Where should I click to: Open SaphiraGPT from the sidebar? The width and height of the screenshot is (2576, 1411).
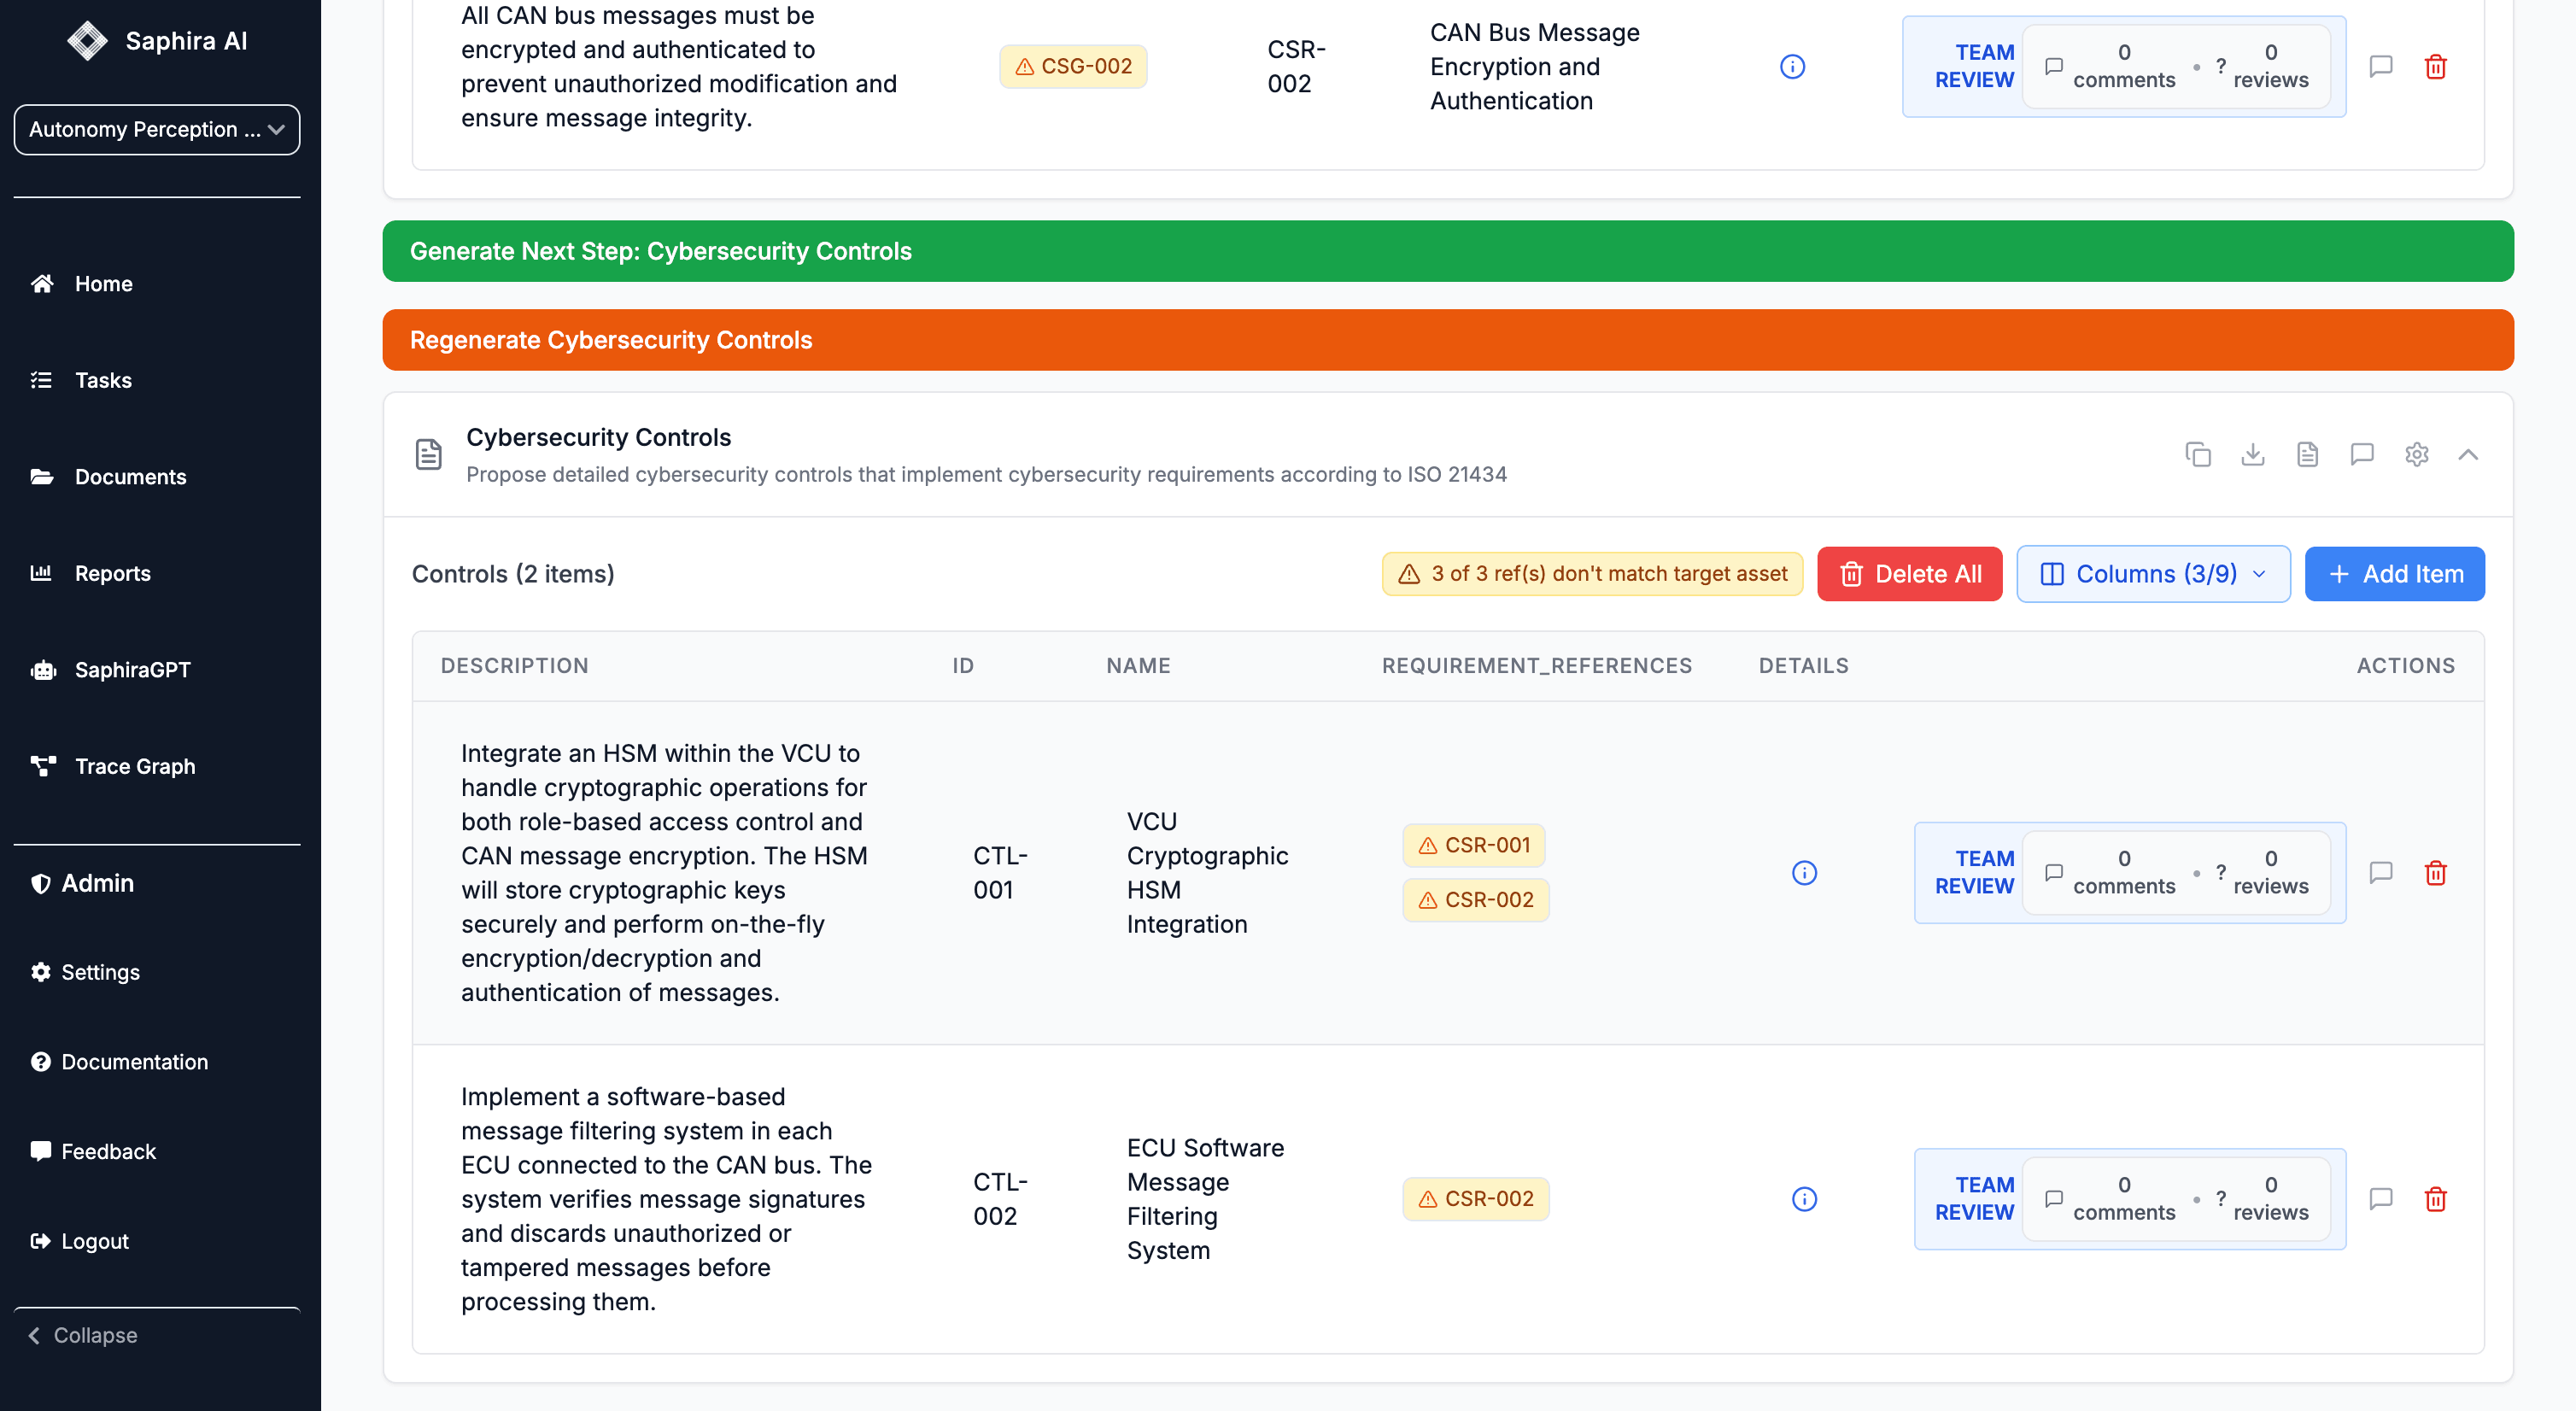[132, 669]
